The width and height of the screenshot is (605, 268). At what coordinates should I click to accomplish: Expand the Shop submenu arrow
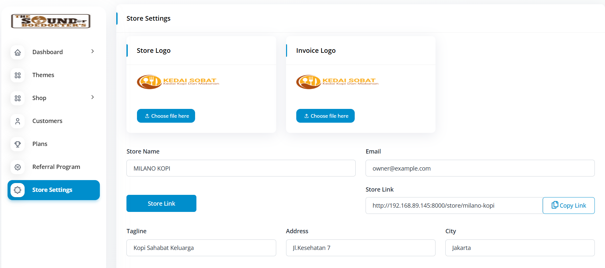(93, 97)
